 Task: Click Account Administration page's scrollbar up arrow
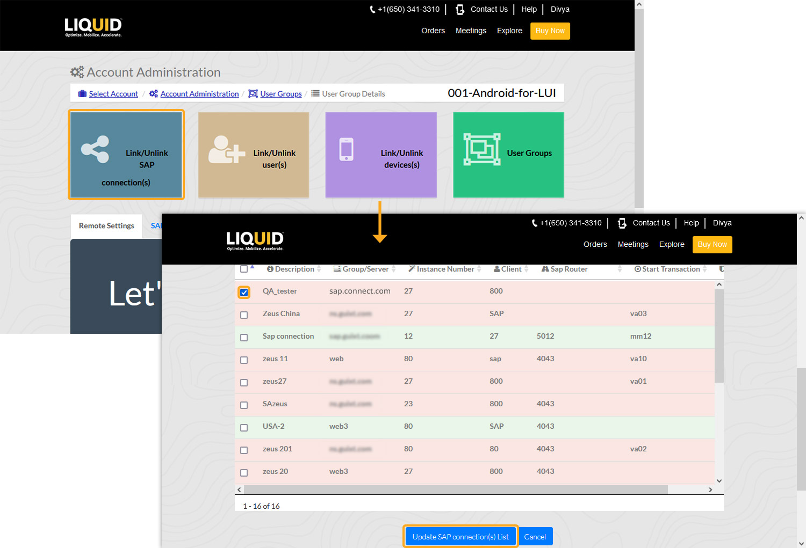(639, 4)
